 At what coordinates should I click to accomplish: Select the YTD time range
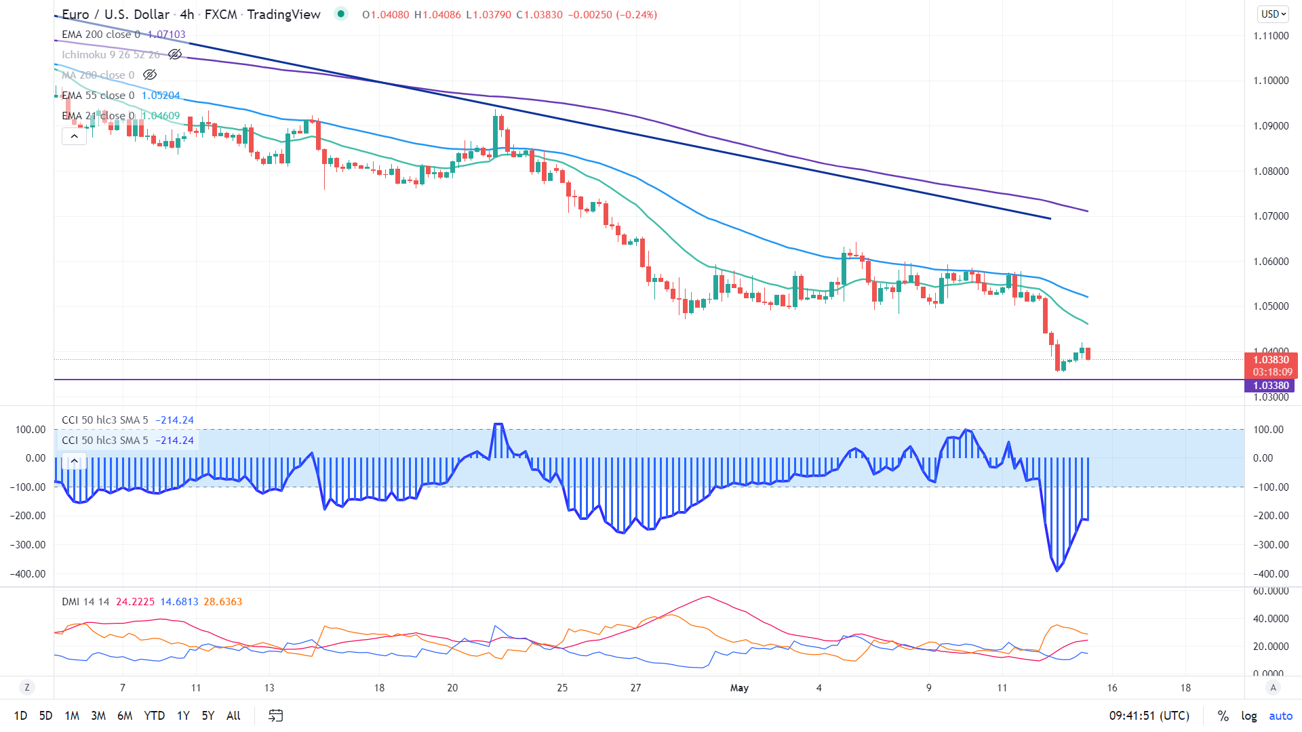pyautogui.click(x=154, y=715)
